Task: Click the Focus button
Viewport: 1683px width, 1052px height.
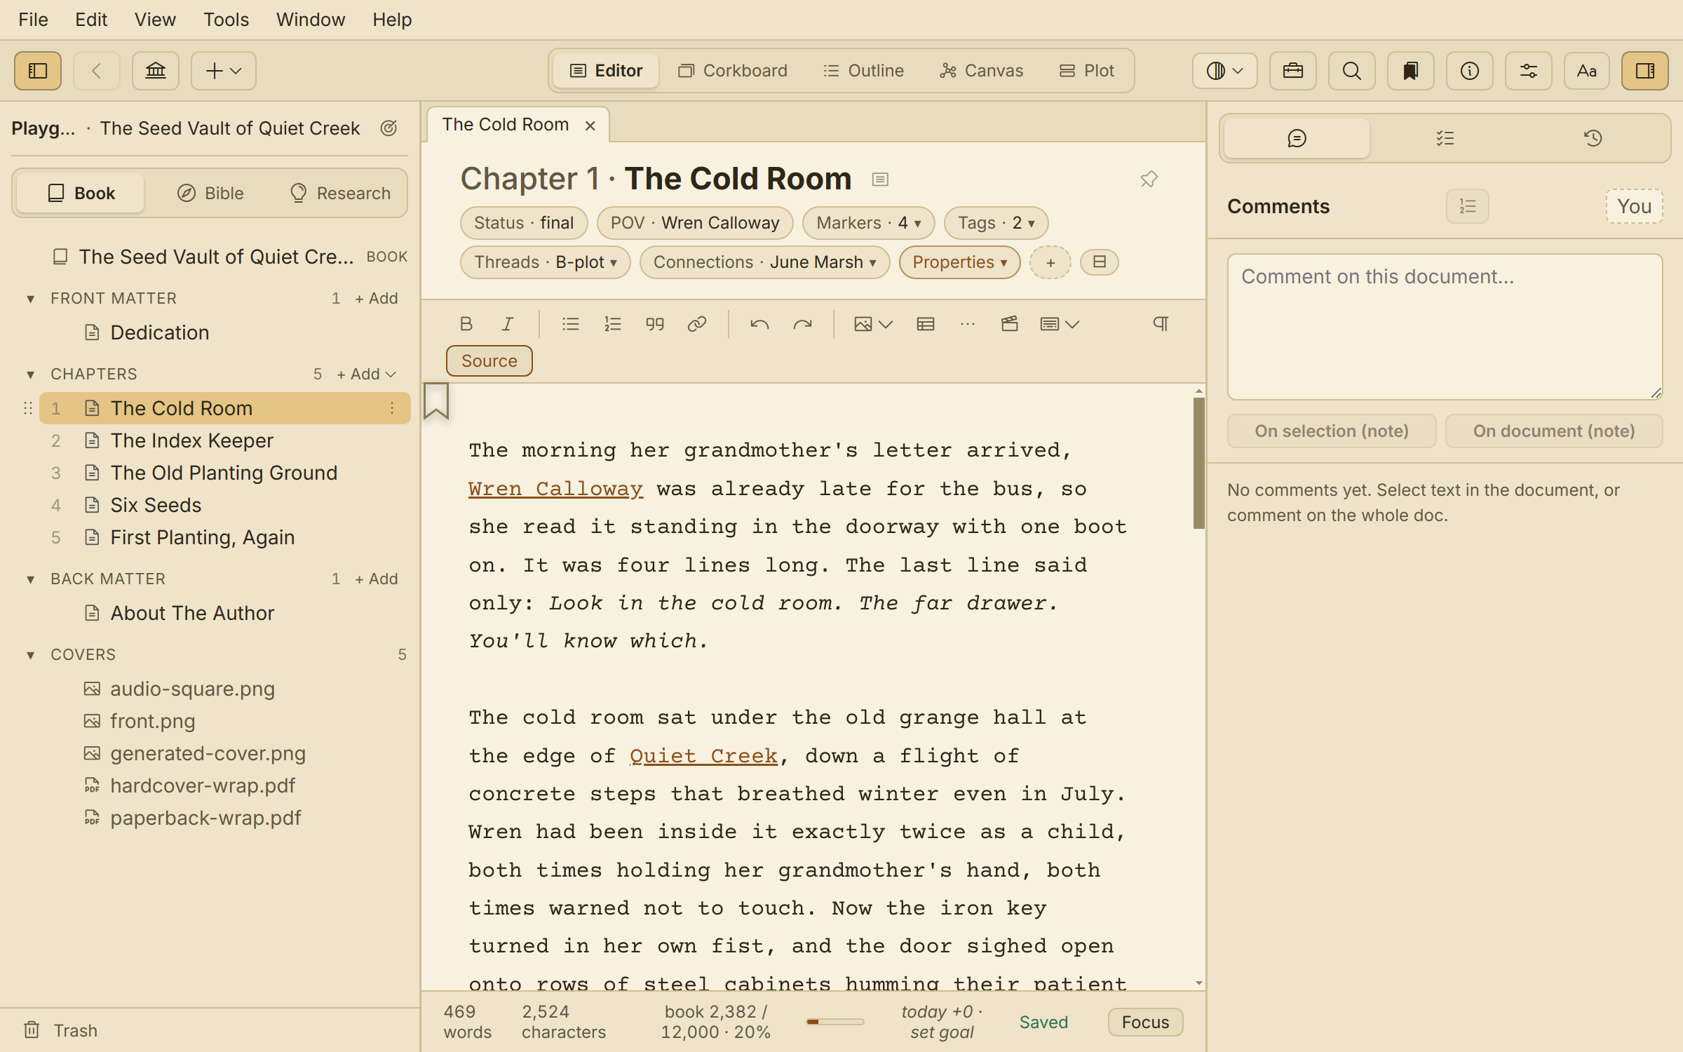Action: tap(1145, 1023)
